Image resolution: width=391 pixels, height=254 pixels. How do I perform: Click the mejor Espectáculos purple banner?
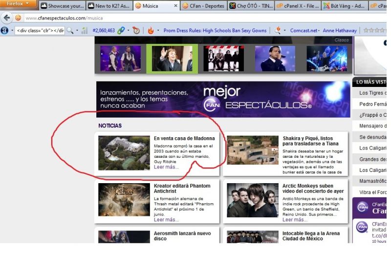click(x=223, y=99)
